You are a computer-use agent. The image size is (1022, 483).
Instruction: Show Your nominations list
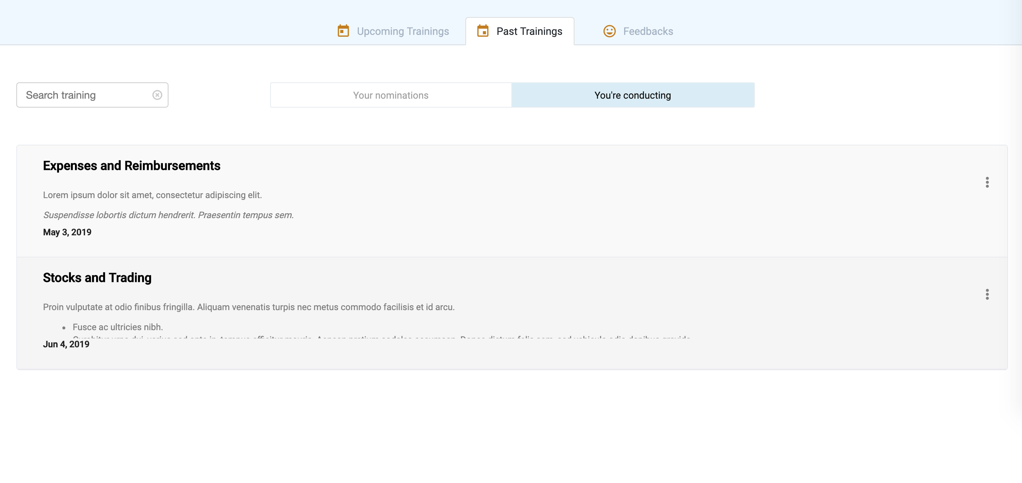[391, 95]
